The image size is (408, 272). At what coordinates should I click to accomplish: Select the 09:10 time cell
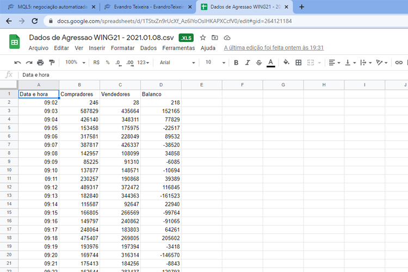[x=39, y=170]
